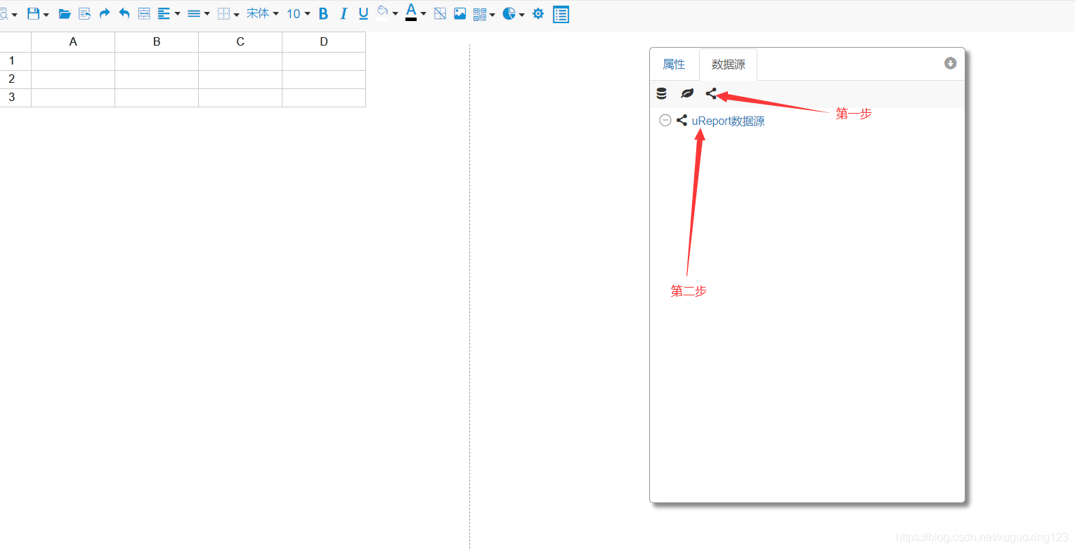Collapse the uReport数据源 tree node
The width and height of the screenshot is (1075, 550).
(x=665, y=120)
